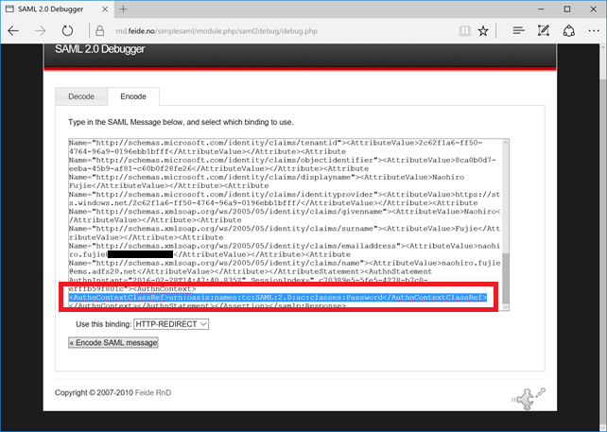Open reading view book icon
Viewport: 607px width, 432px height.
click(x=464, y=31)
